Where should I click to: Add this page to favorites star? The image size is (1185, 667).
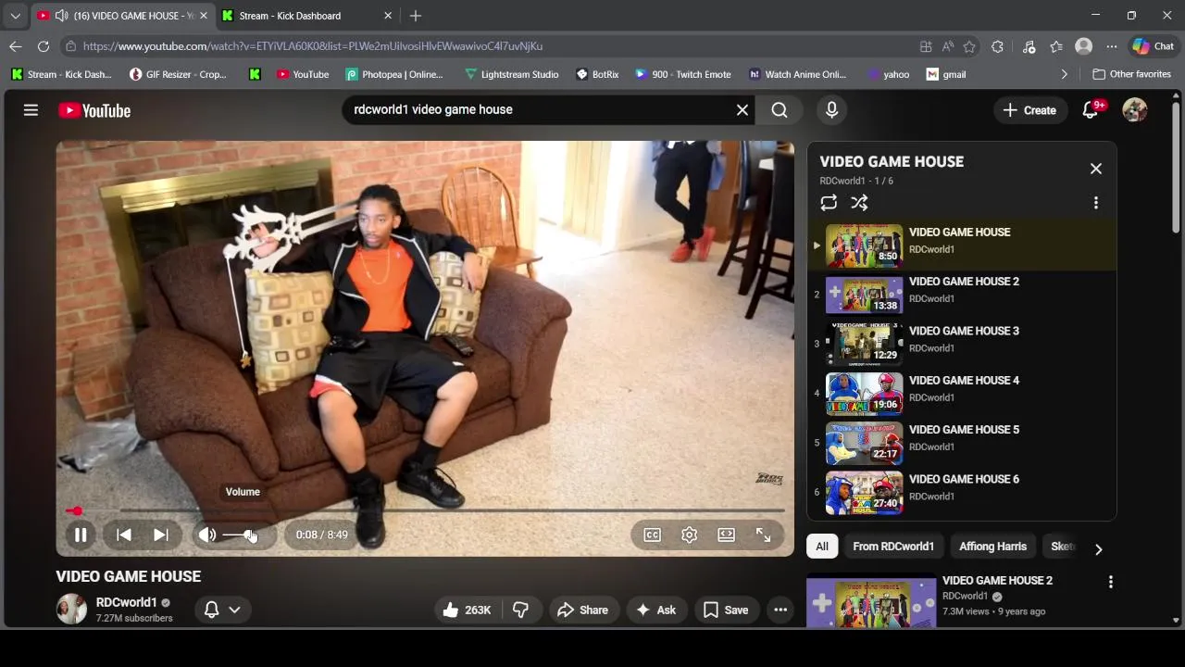[x=969, y=46]
